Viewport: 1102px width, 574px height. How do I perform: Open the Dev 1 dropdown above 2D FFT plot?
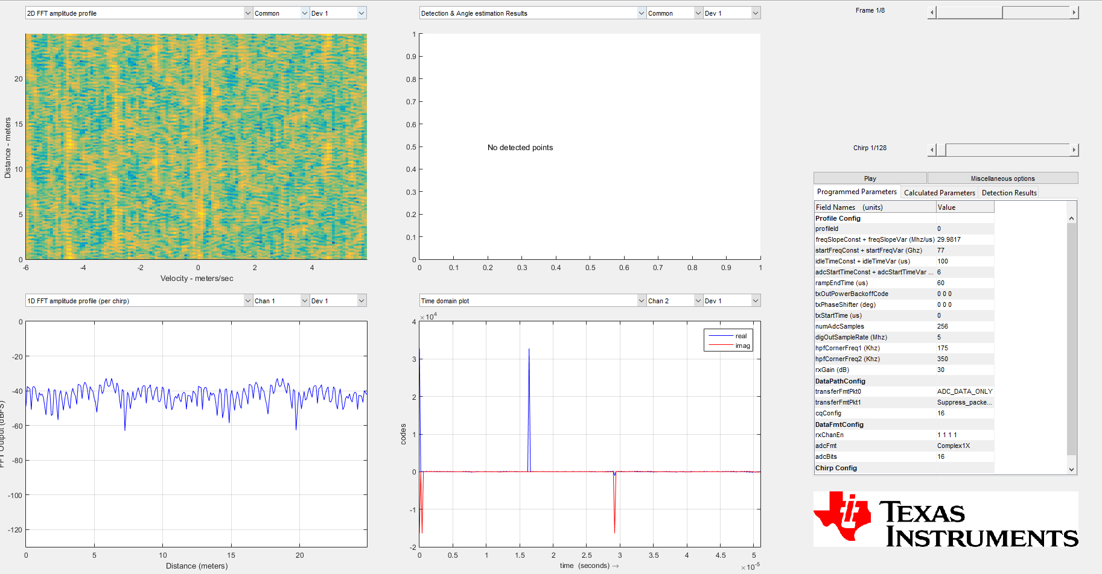point(338,13)
